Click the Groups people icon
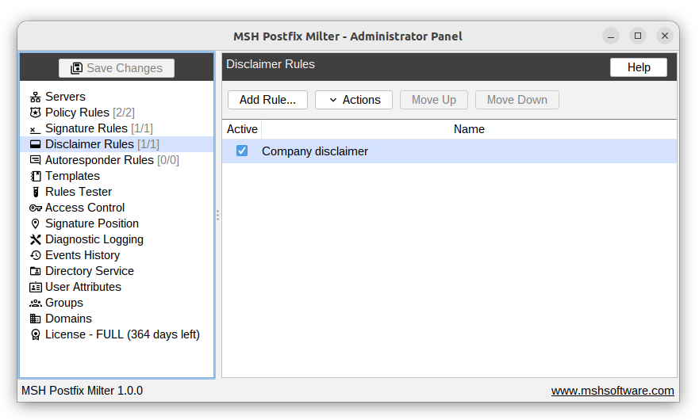Viewport: 699px width, 420px height. (35, 303)
